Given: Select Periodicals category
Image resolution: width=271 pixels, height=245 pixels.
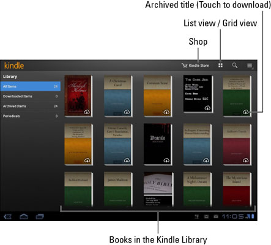Looking at the screenshot, I should coord(31,116).
